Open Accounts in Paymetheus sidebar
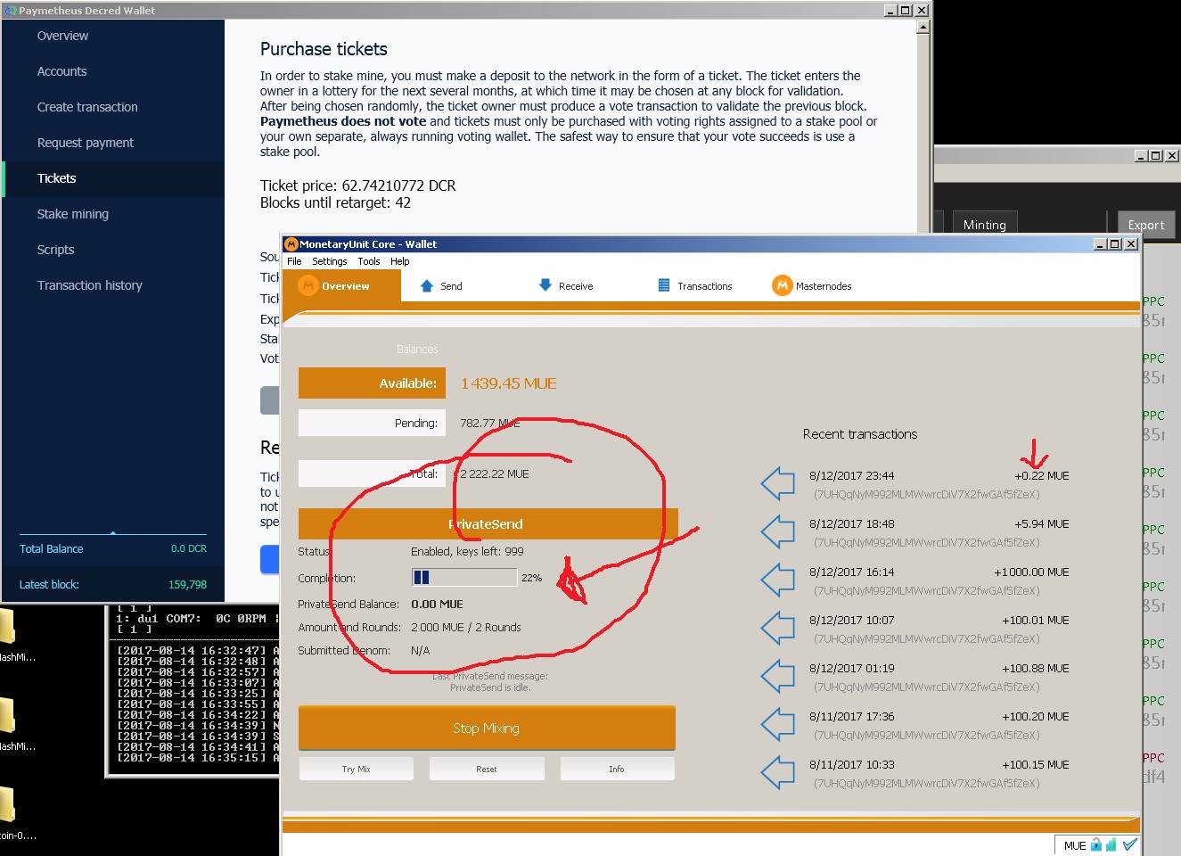Screen dimensions: 1181x856 pyautogui.click(x=62, y=71)
